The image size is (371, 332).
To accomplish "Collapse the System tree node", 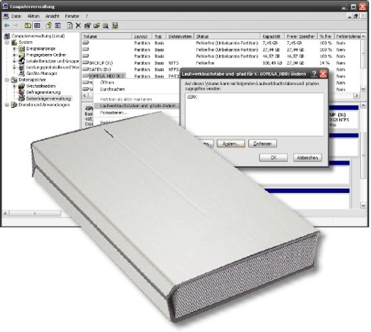I will (x=7, y=43).
